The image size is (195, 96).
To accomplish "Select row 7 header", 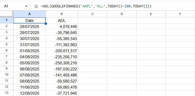I will coord(7,57).
